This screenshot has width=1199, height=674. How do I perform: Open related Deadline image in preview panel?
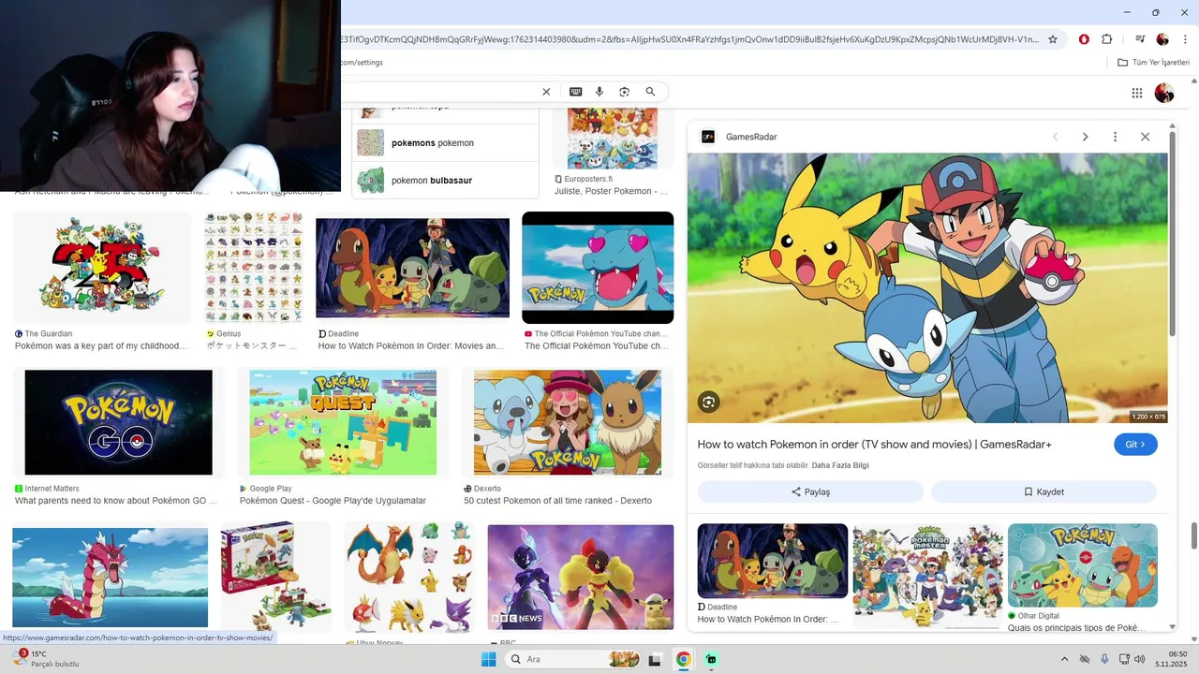tap(773, 561)
